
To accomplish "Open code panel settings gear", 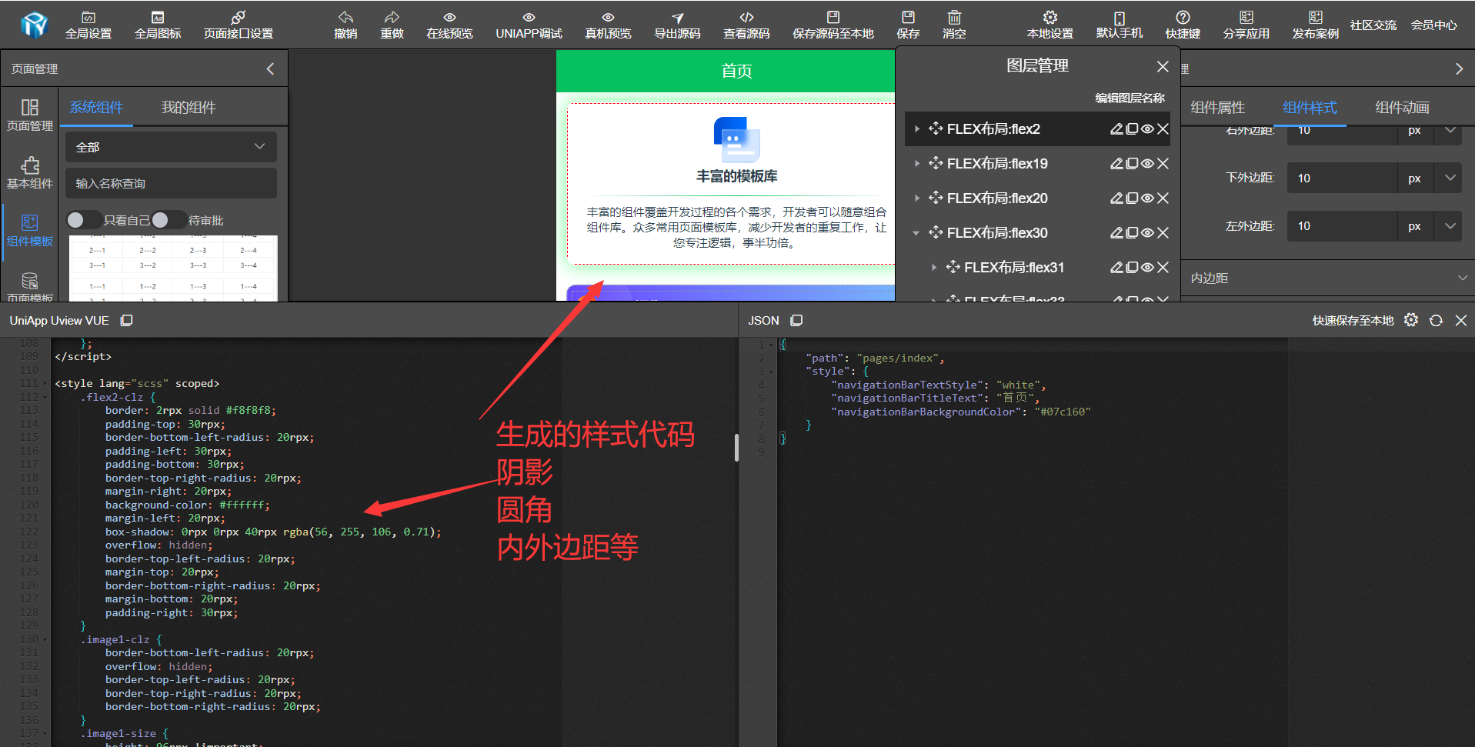I will tap(1410, 320).
